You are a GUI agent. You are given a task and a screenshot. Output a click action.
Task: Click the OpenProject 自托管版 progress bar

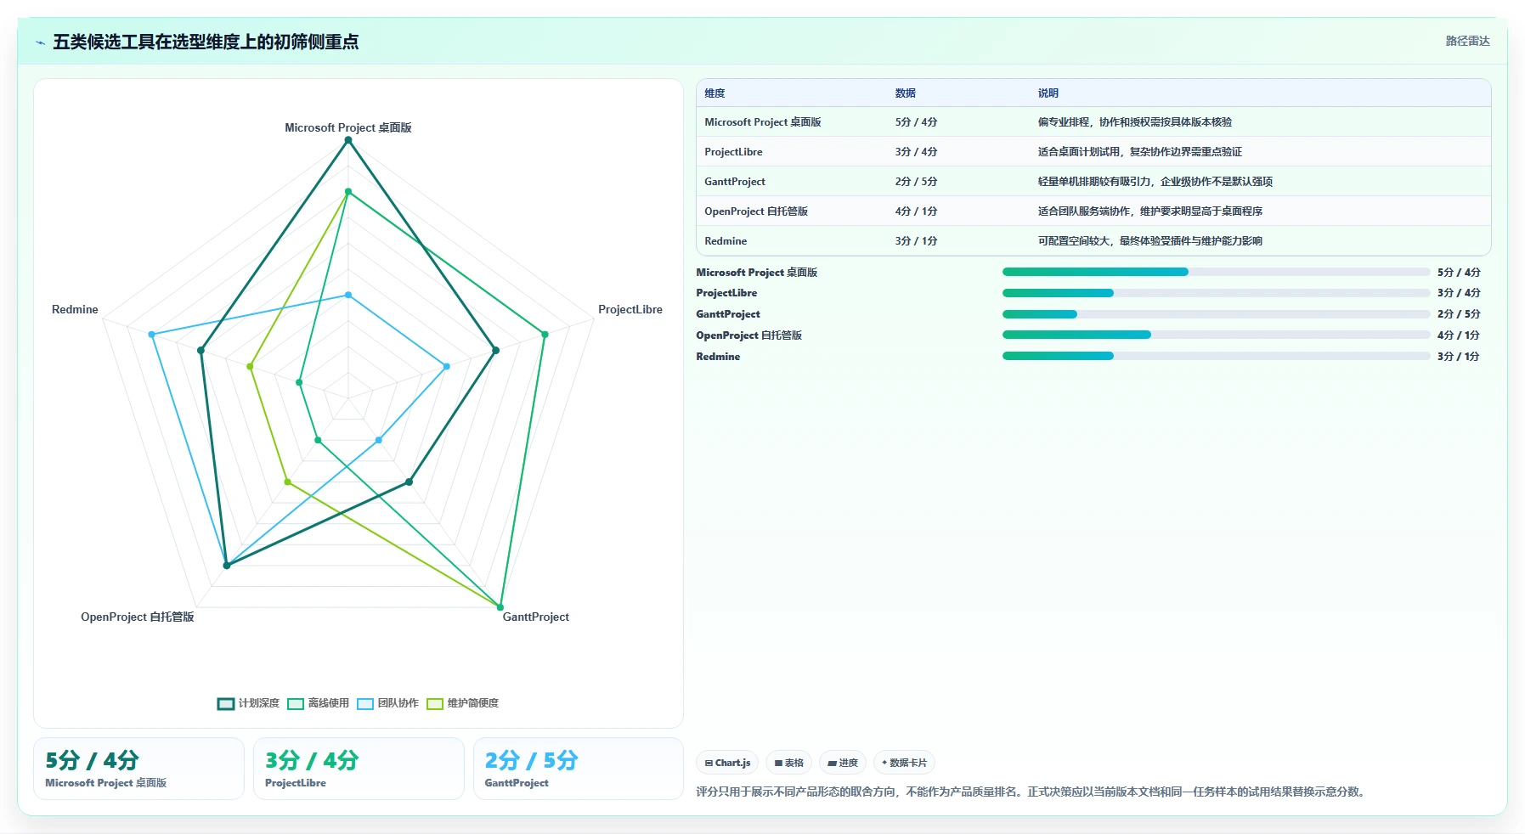pos(1216,335)
